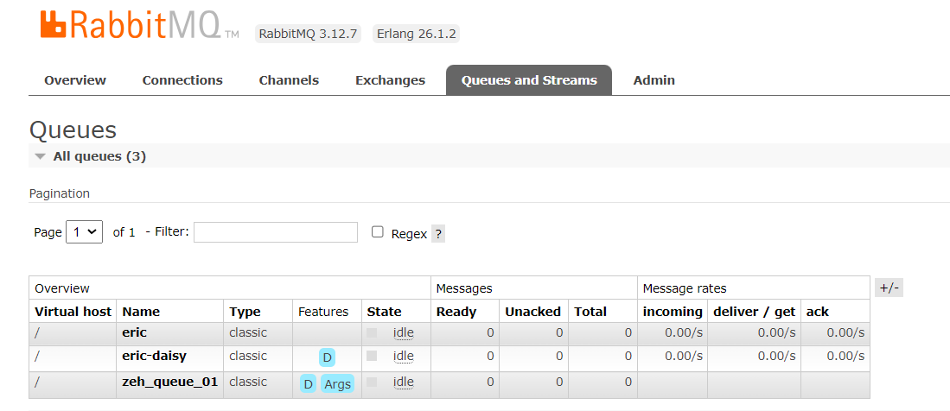Screen dimensions: 950x411
Task: Click the Args badge on zeh_queue_01
Action: (x=337, y=384)
